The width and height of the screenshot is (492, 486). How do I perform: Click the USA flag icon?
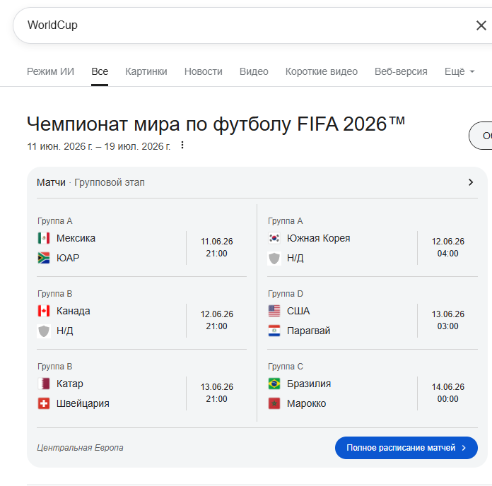click(x=274, y=311)
